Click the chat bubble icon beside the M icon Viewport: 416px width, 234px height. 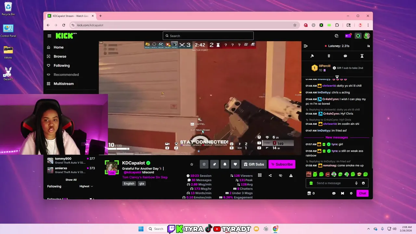point(334,193)
